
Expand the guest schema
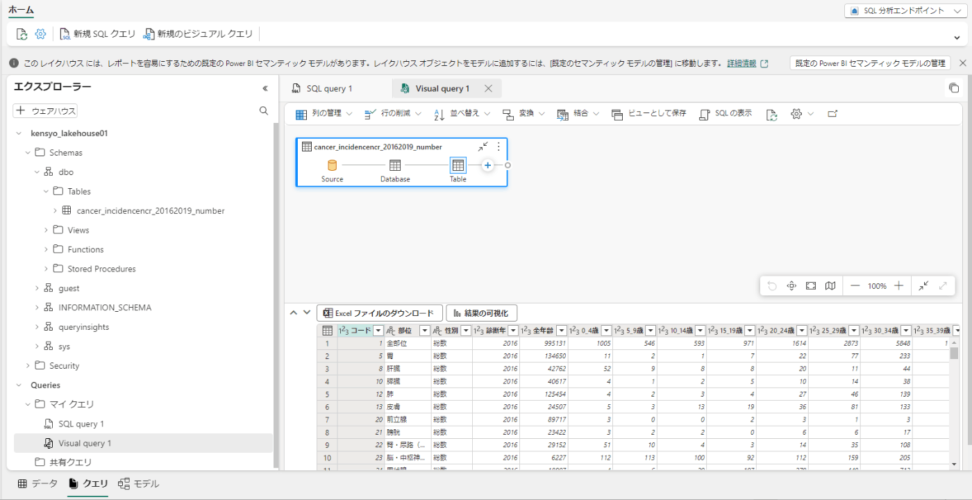pyautogui.click(x=37, y=288)
